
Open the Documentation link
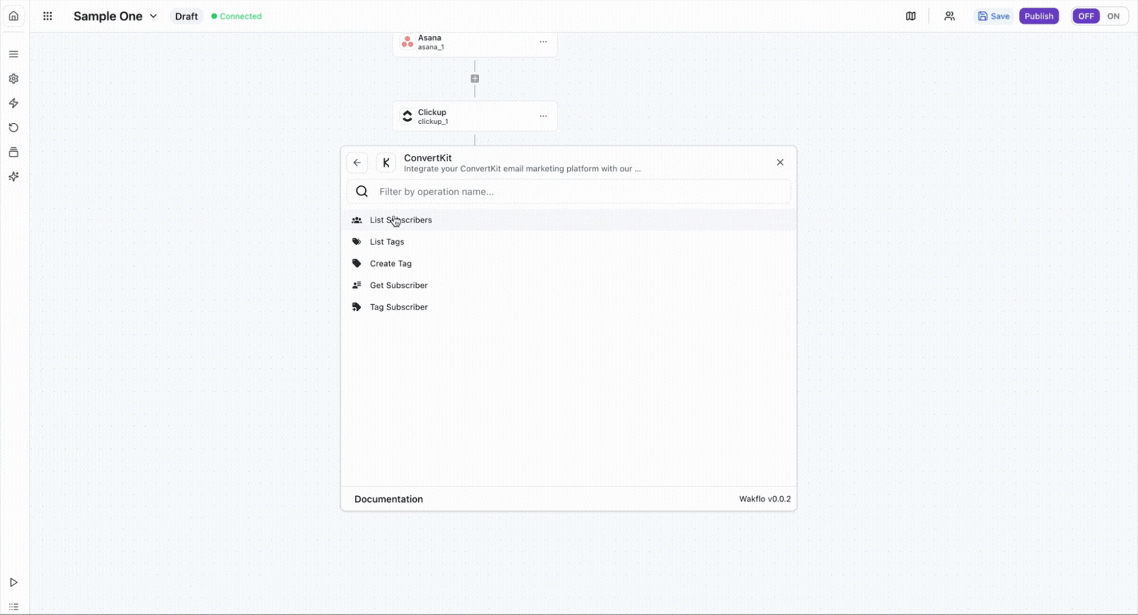pyautogui.click(x=388, y=499)
